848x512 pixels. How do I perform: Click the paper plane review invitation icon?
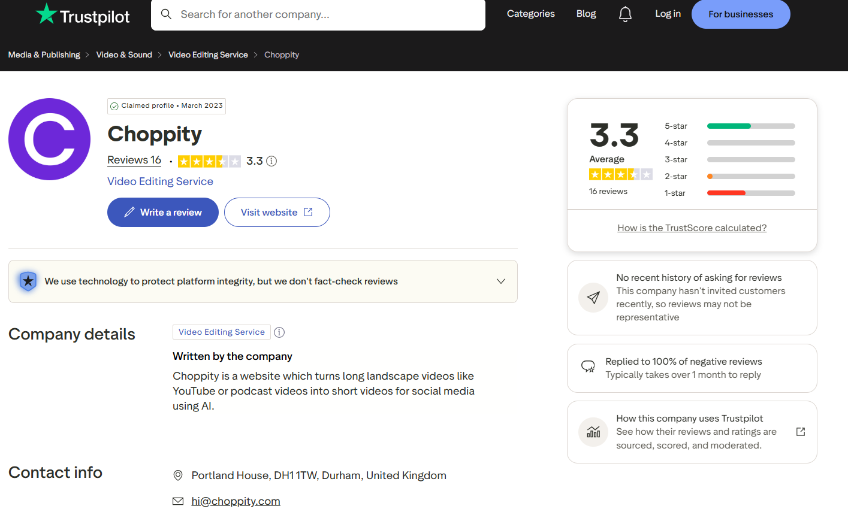tap(593, 298)
